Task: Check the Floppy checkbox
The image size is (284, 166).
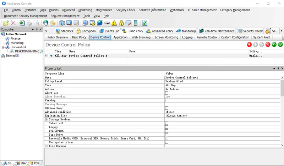Action: point(166,127)
